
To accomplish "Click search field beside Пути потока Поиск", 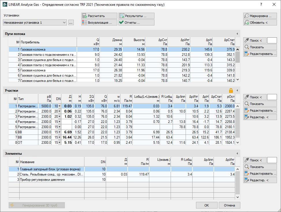I will [x=272, y=40].
